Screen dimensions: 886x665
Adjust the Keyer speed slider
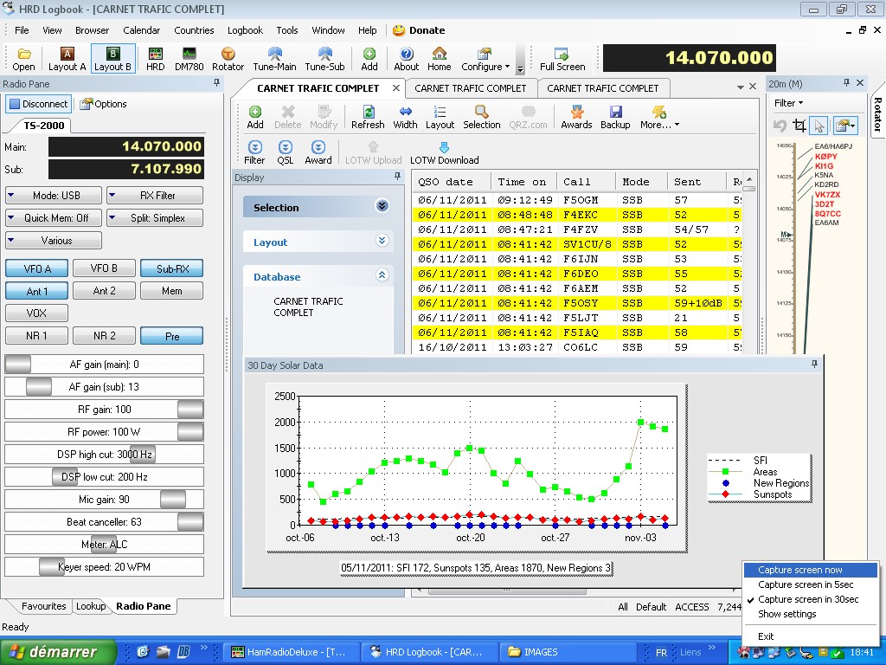tap(104, 567)
